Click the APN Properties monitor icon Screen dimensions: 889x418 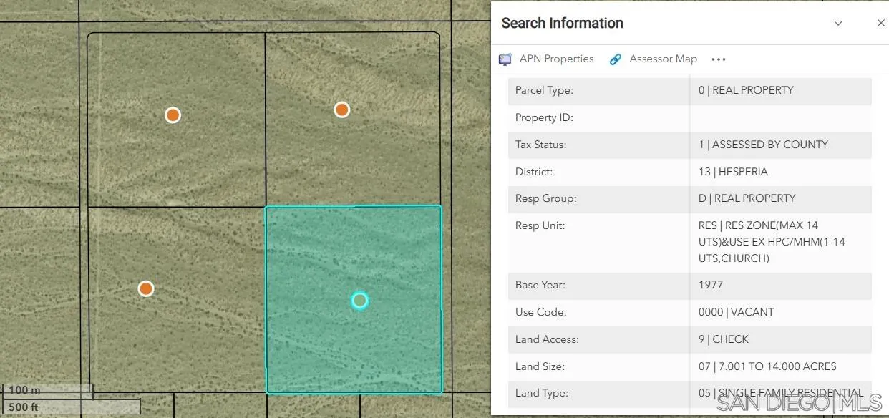[505, 59]
